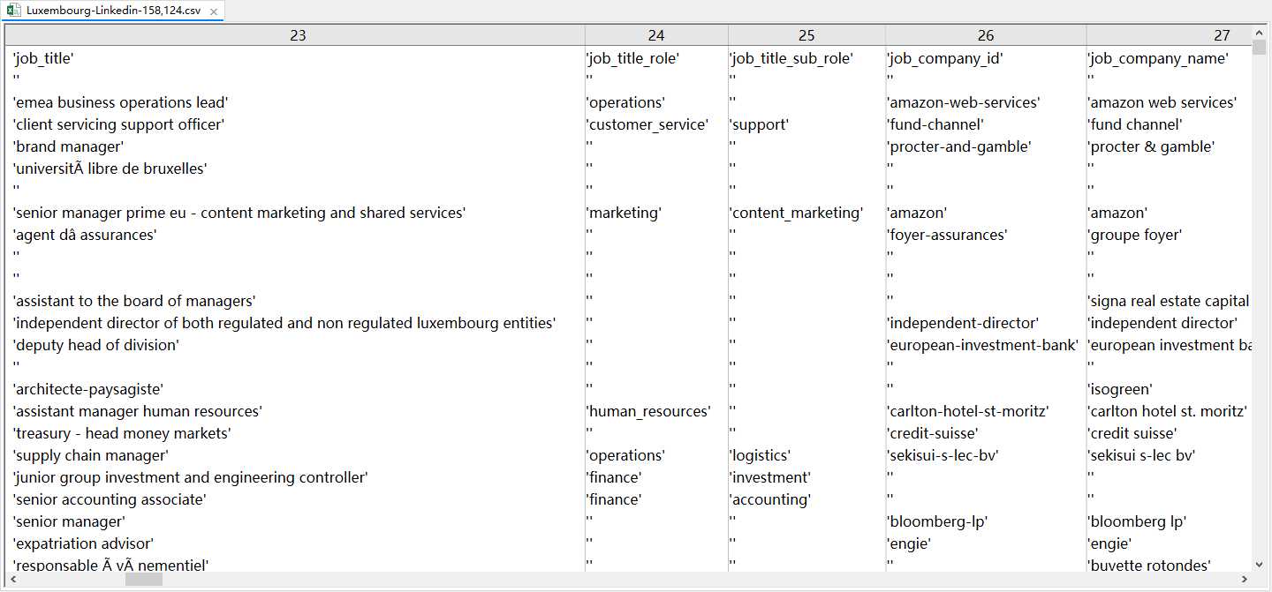Click the 'european-investment-bank' cell

tap(986, 345)
